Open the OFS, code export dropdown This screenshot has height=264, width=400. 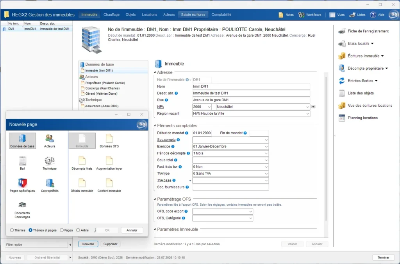click(x=250, y=212)
